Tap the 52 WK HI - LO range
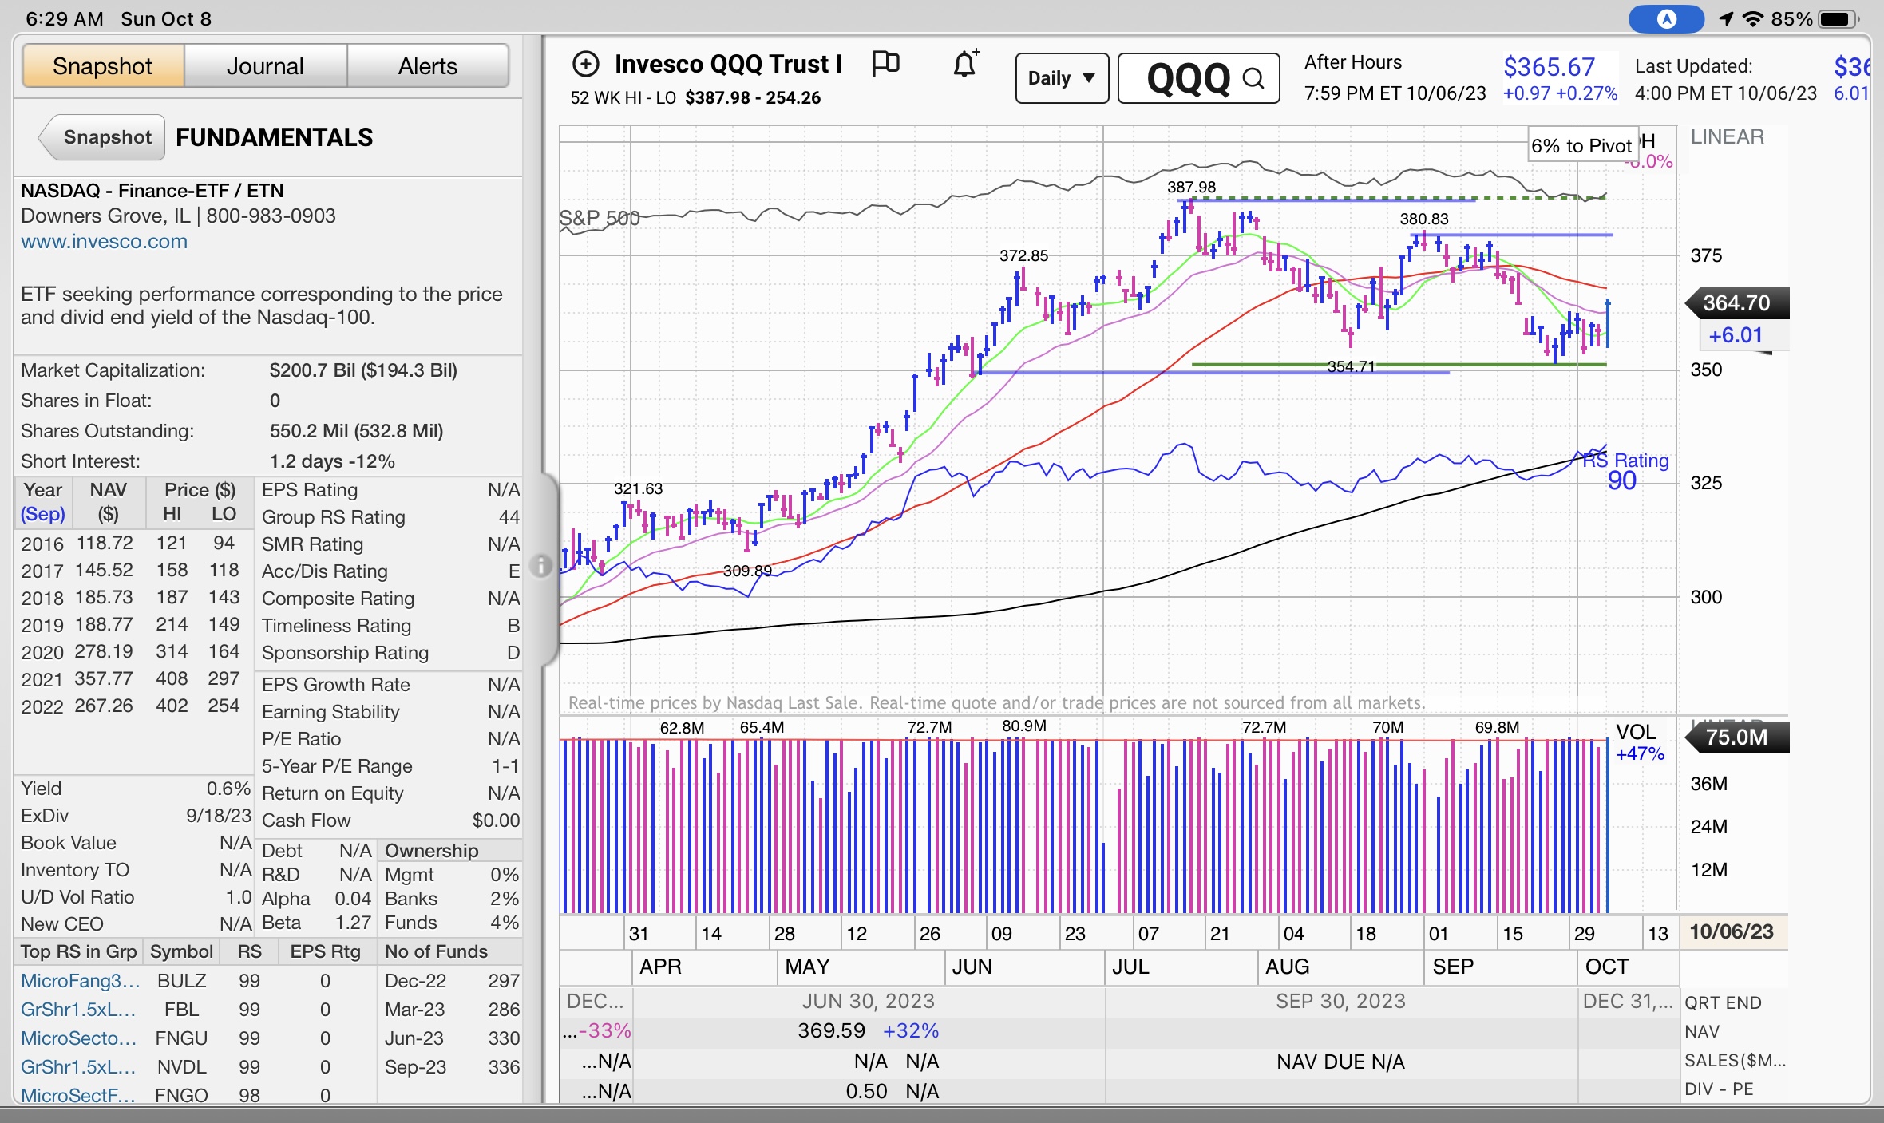Image resolution: width=1884 pixels, height=1123 pixels. click(x=695, y=97)
